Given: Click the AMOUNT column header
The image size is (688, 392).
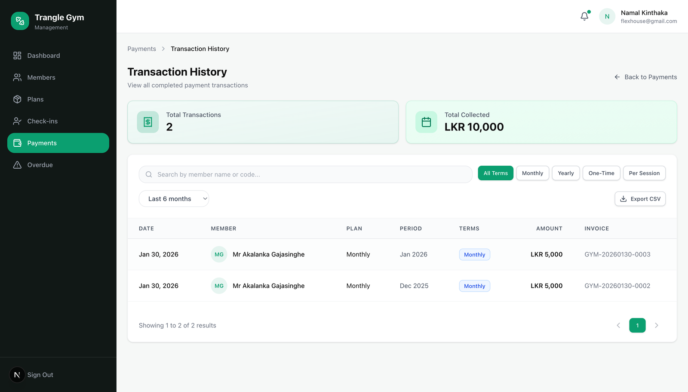Looking at the screenshot, I should 549,228.
